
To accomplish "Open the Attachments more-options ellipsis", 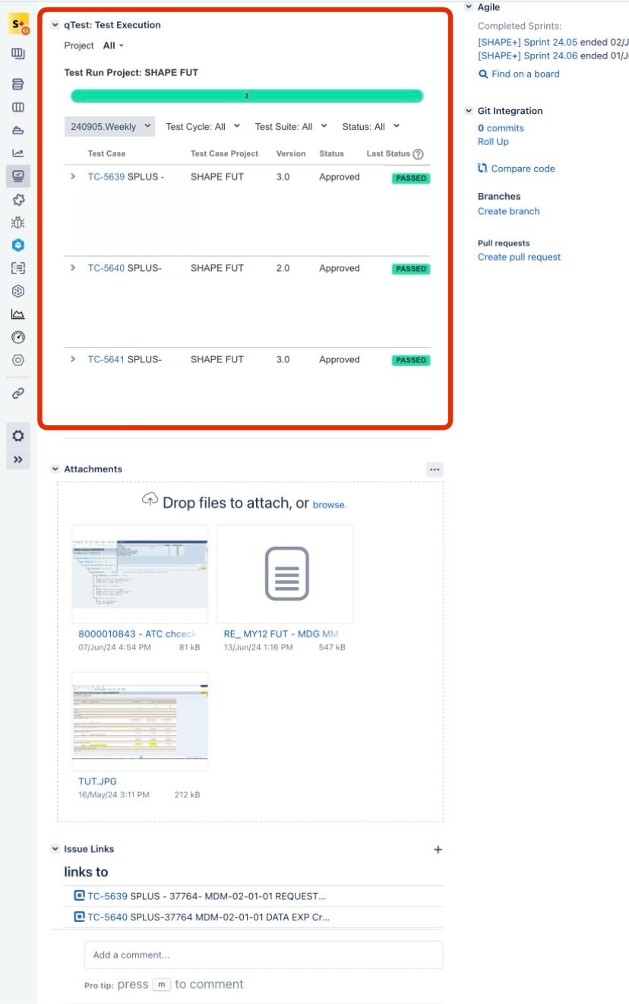I will coord(435,469).
